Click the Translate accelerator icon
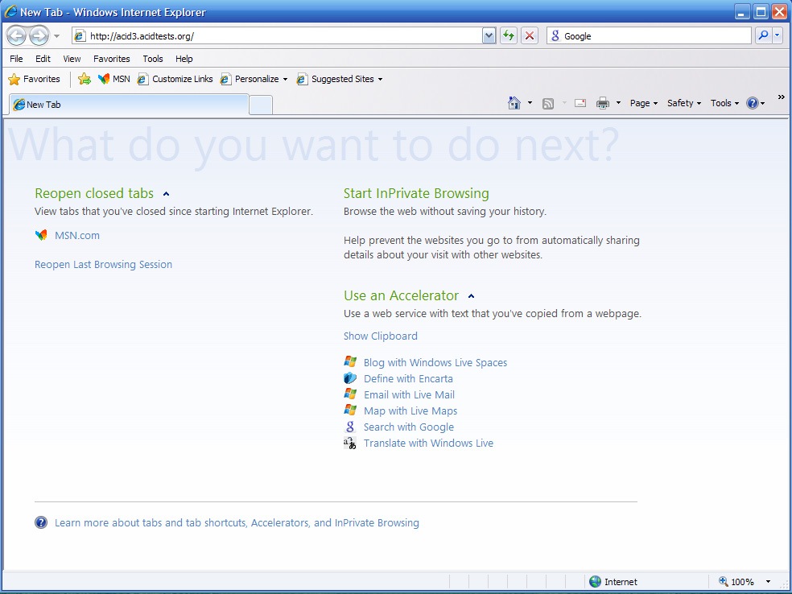The height and width of the screenshot is (594, 792). (350, 443)
